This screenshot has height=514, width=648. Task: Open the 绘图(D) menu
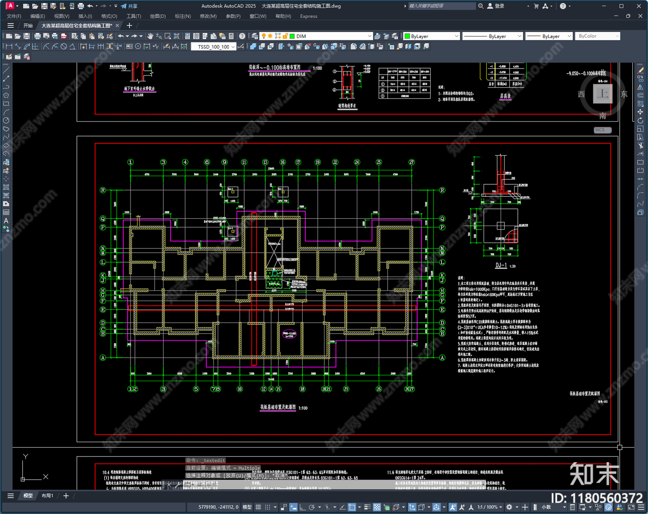[x=158, y=16]
